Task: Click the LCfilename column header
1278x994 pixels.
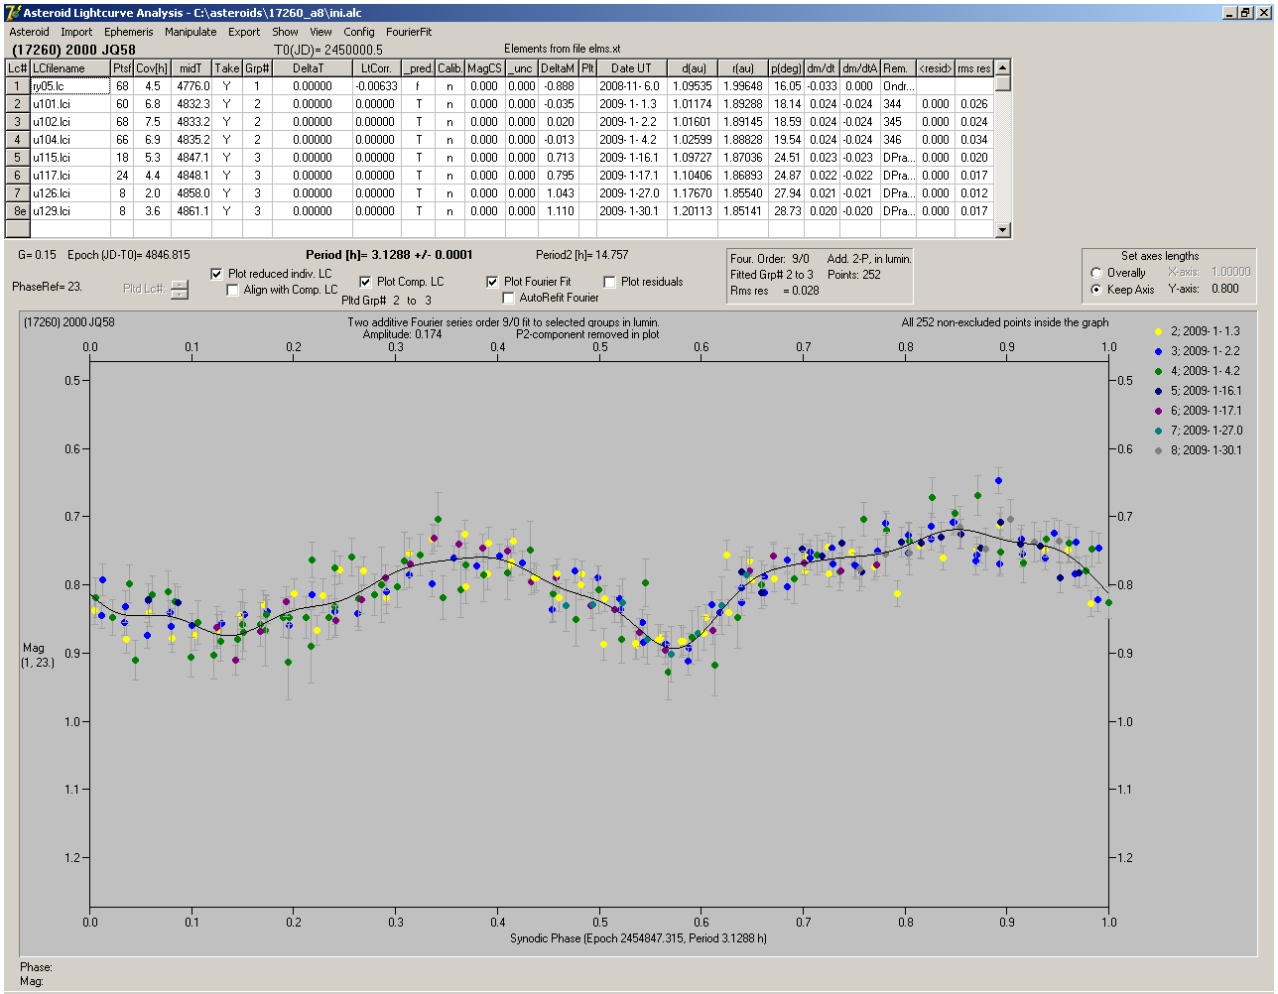Action: 69,68
